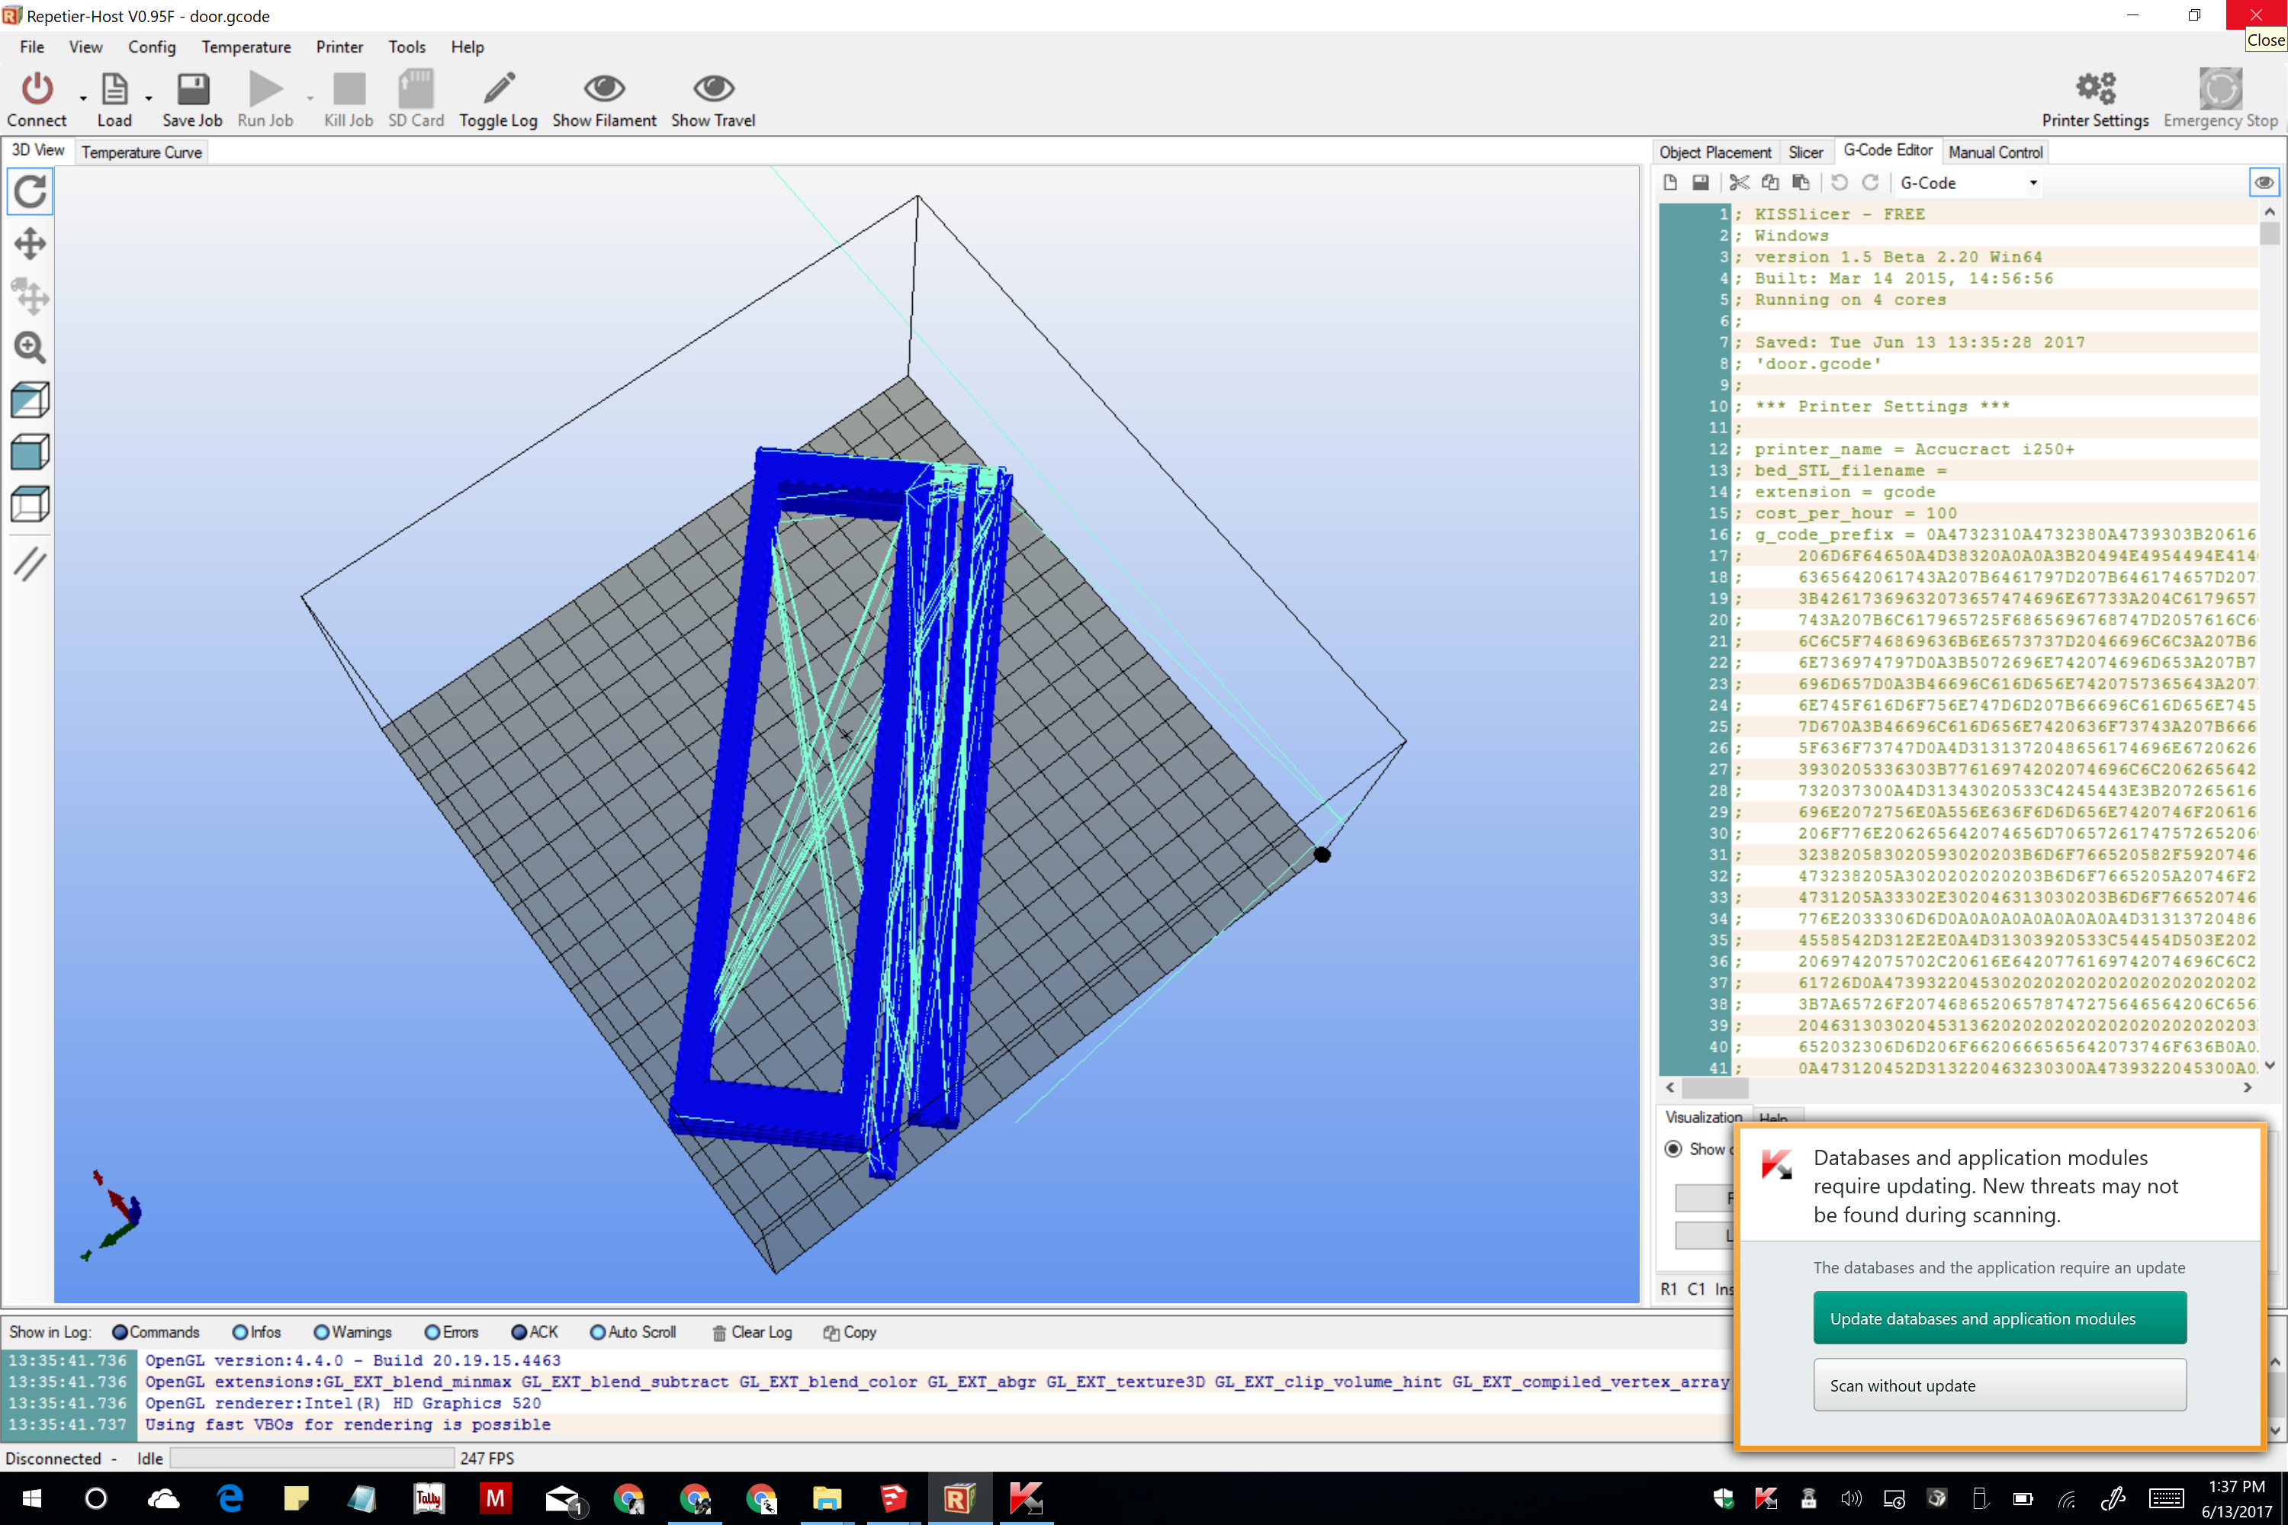Click volume icon in system tray
Viewport: 2288px width, 1525px height.
click(1851, 1499)
